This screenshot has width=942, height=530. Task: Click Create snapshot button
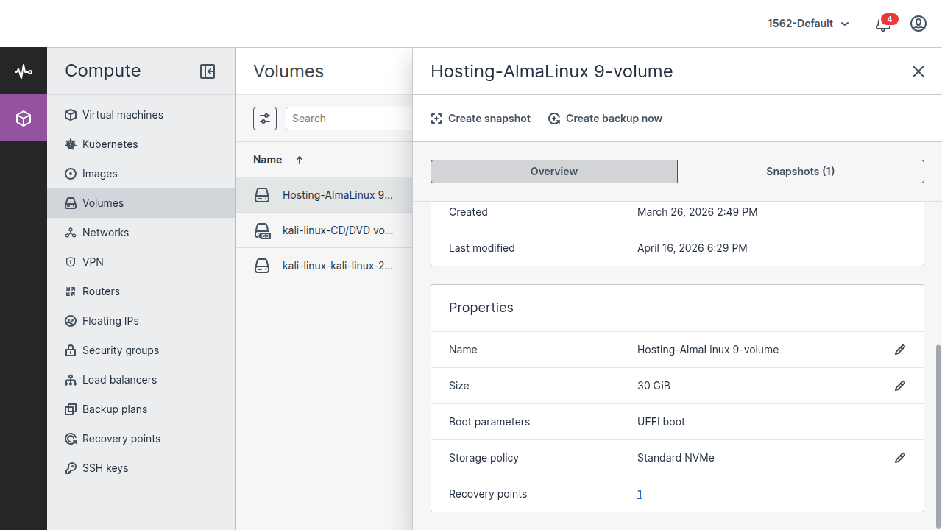click(x=481, y=119)
